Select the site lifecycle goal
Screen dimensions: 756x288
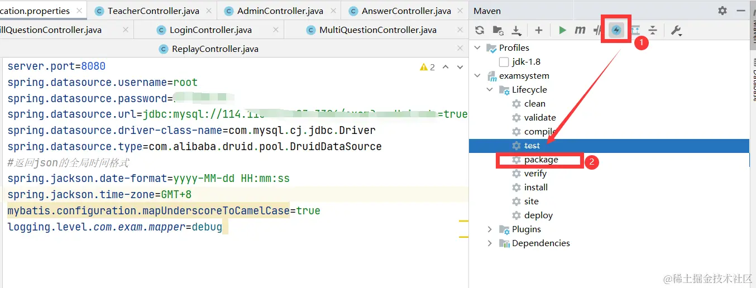(x=531, y=201)
